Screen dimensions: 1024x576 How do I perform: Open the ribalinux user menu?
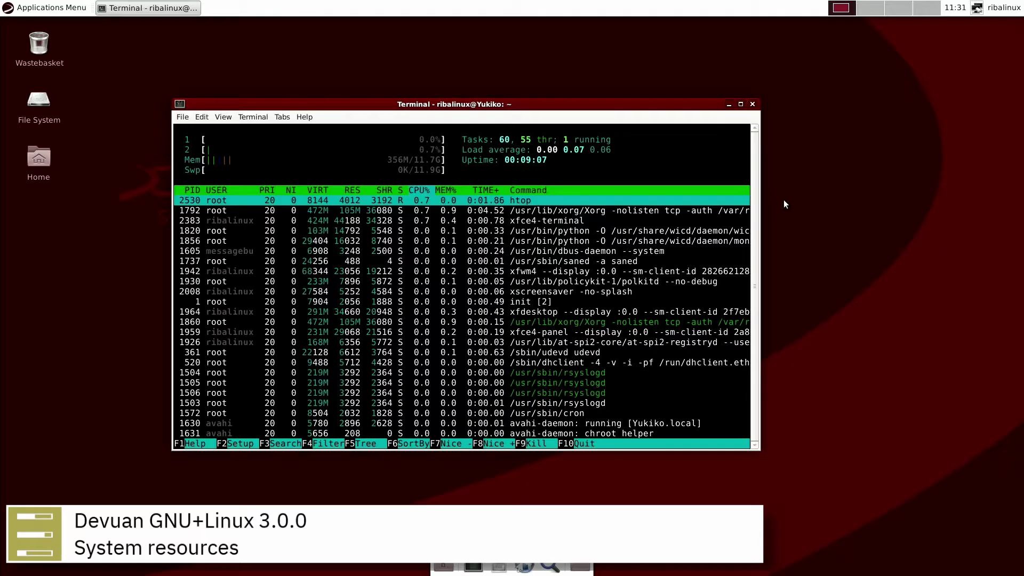click(1004, 7)
